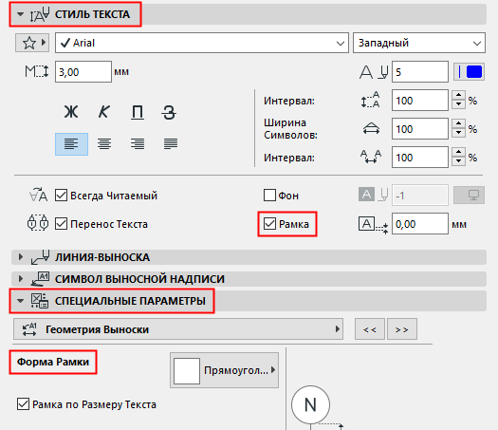Viewport: 498px width, 430px height.
Task: Toggle the Всегда Читаемый checkbox
Action: [x=61, y=196]
